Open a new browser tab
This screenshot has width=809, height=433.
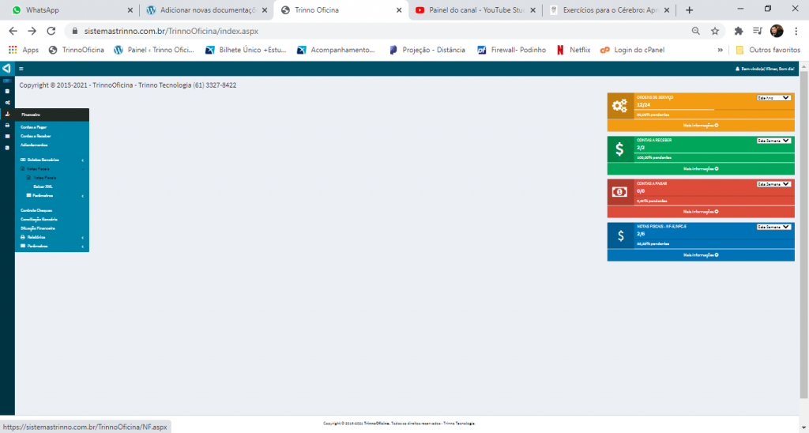click(689, 9)
